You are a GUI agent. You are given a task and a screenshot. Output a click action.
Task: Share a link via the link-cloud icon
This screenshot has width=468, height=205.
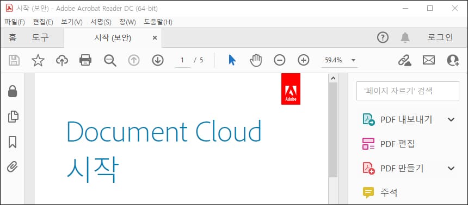pos(405,60)
